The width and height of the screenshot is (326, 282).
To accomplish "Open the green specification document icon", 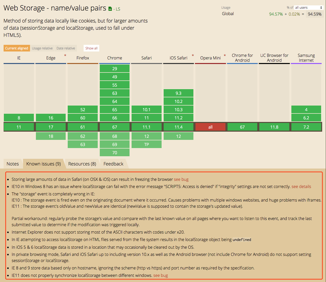I will (110, 9).
